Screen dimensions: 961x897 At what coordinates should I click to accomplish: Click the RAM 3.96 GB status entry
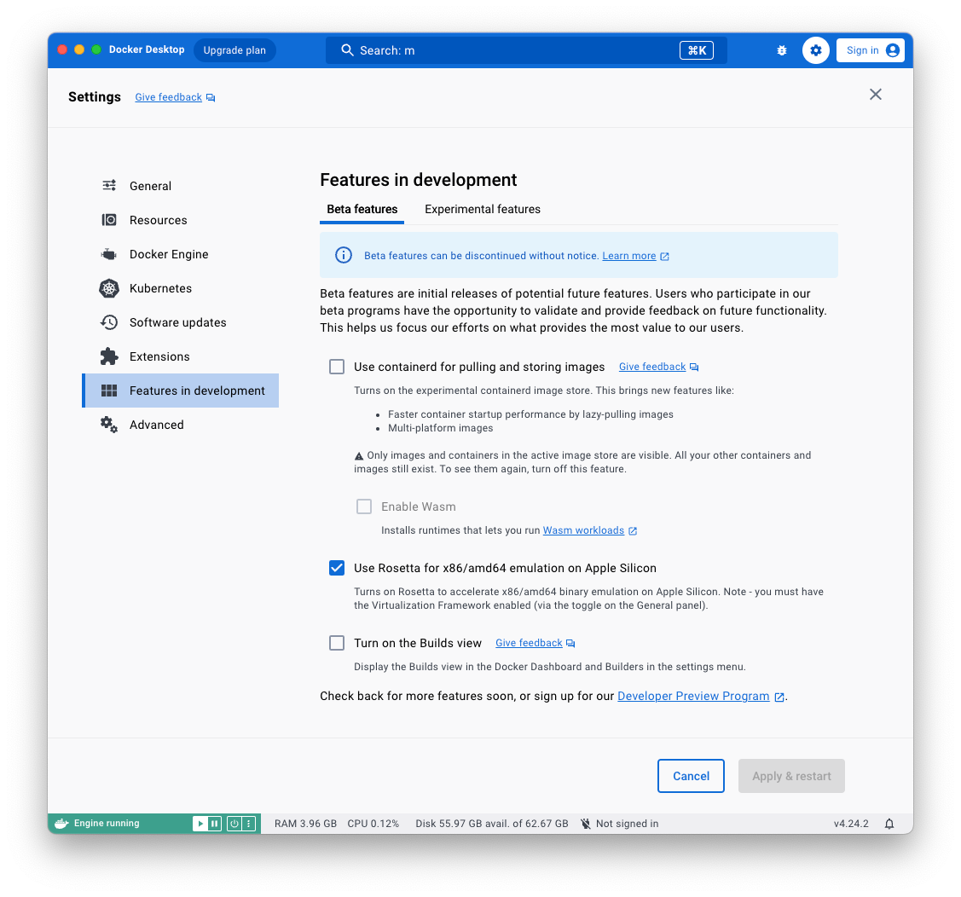(x=305, y=824)
